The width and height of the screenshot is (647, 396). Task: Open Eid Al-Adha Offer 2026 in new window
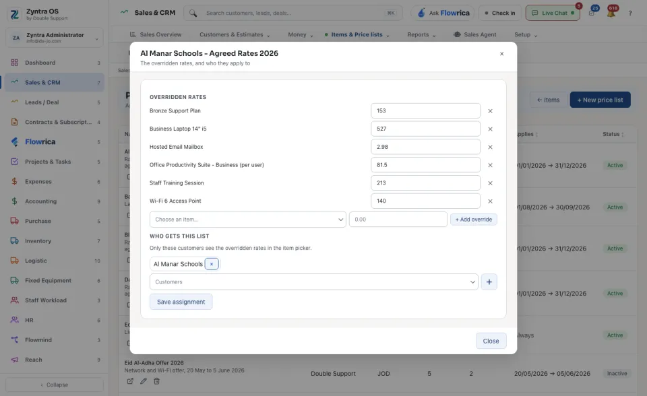pos(130,381)
